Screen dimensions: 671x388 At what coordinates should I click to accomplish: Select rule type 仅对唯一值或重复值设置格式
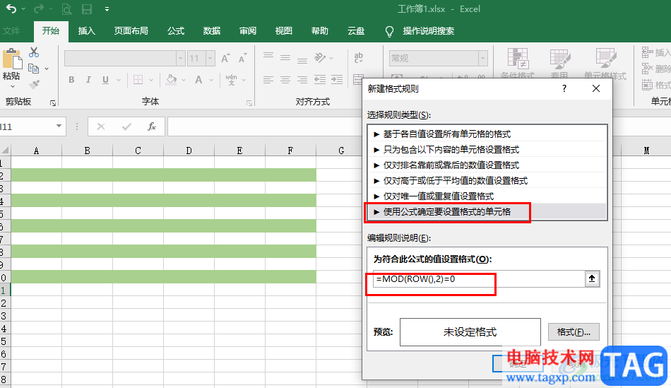pos(487,196)
